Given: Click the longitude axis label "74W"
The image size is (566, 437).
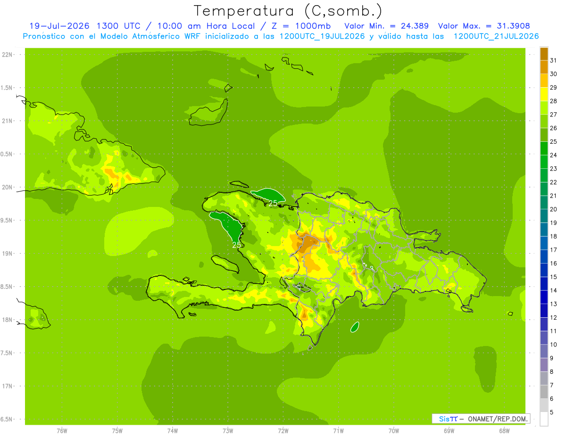Looking at the screenshot, I should coord(173,431).
